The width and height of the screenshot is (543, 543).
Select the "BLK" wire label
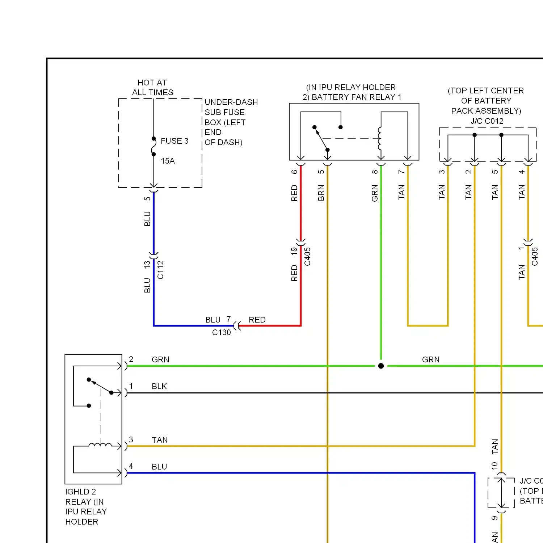(159, 386)
